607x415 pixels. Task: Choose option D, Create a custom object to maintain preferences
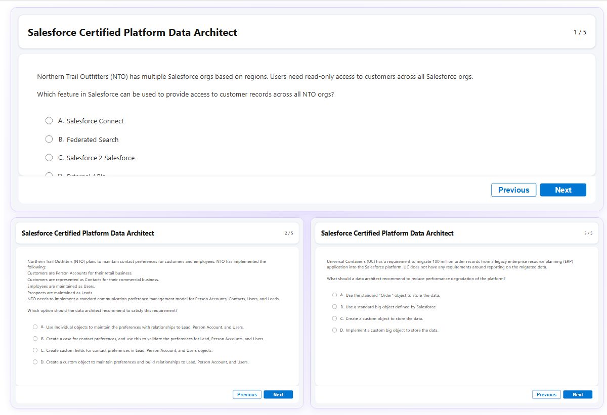pyautogui.click(x=35, y=362)
